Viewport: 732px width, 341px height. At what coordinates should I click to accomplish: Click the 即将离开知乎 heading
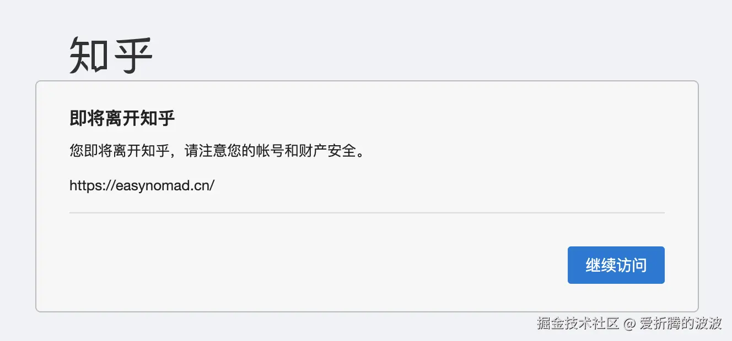click(x=122, y=118)
